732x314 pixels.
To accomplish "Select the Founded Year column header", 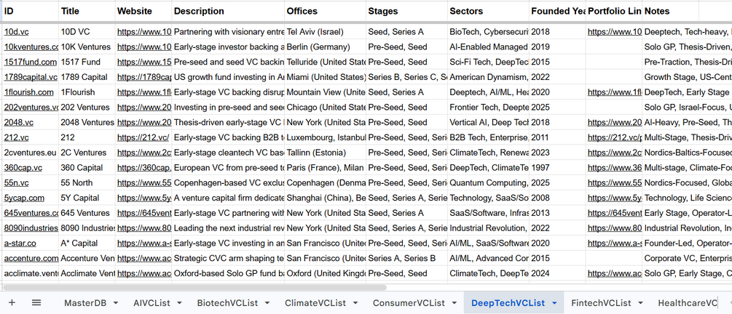I will tap(558, 11).
